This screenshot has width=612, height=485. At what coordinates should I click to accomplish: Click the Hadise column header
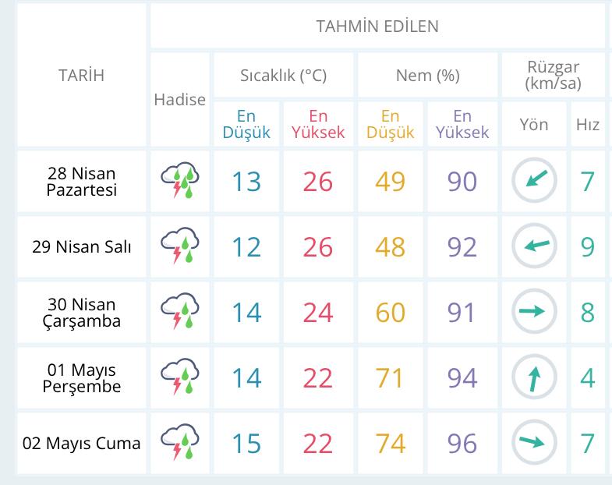(180, 100)
